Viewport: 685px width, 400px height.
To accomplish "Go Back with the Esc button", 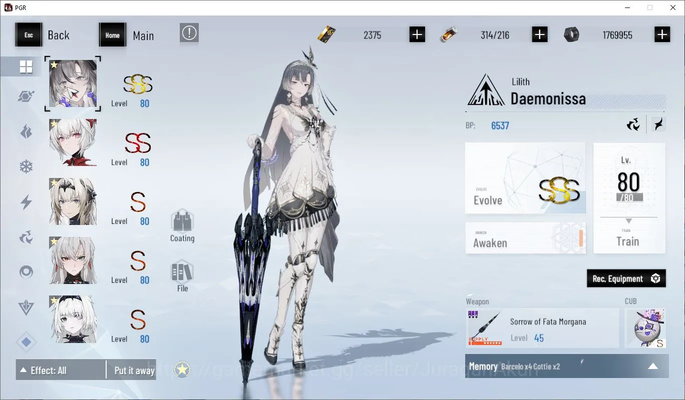I will click(x=29, y=35).
